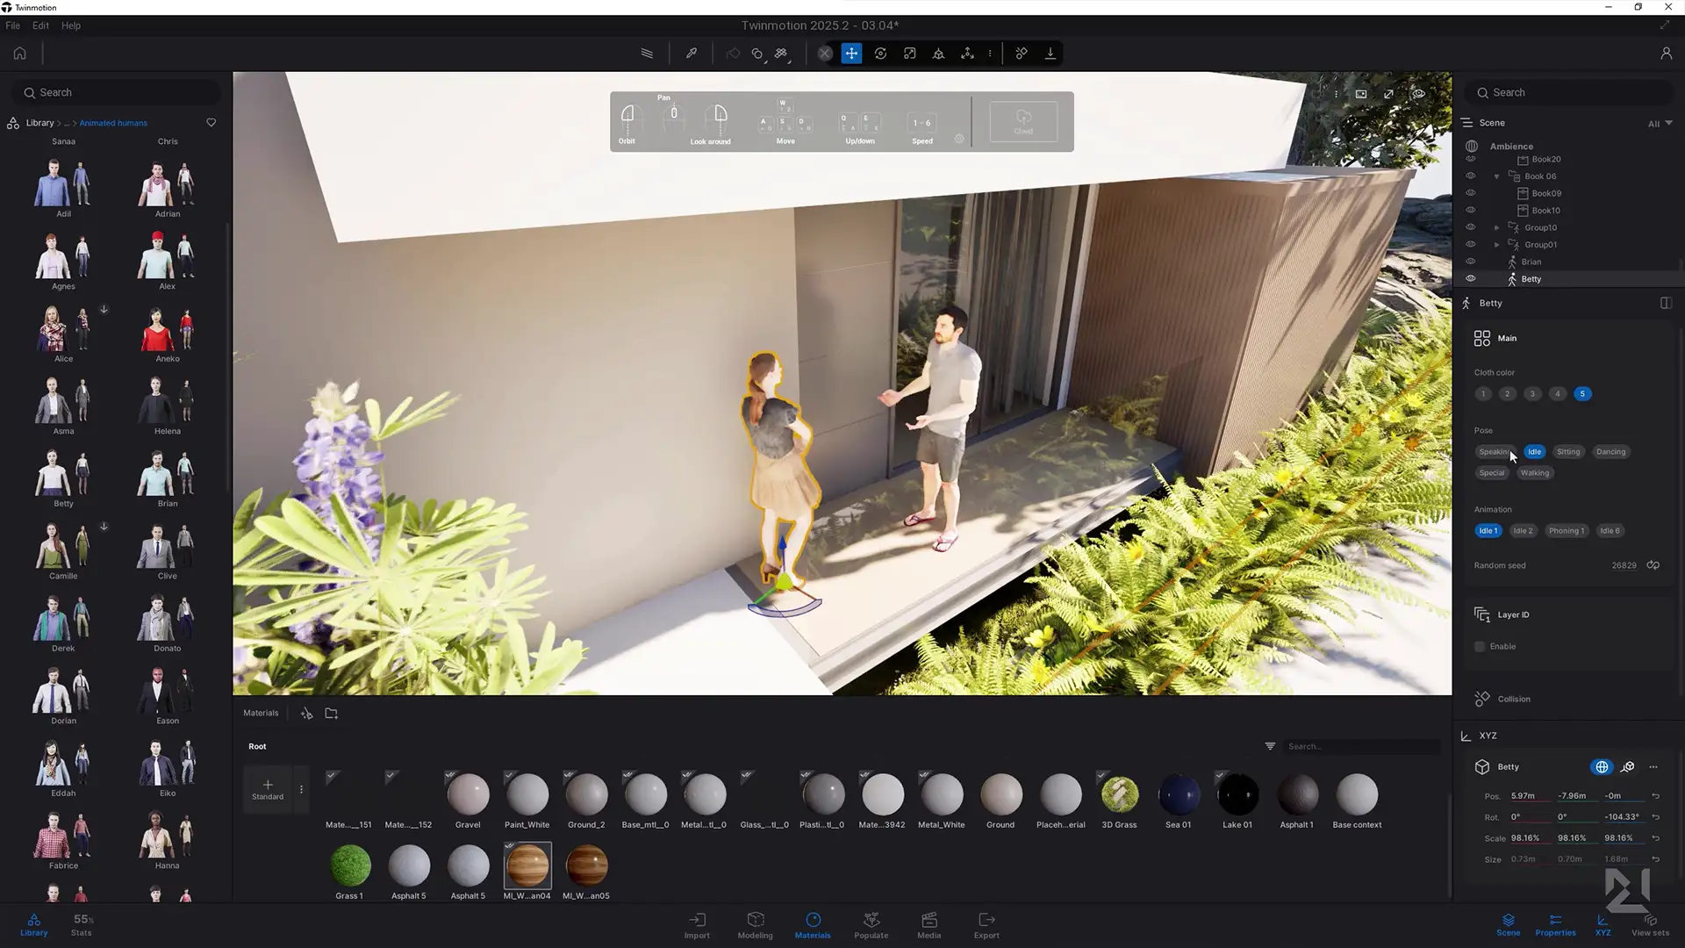The height and width of the screenshot is (948, 1685).
Task: Select the 3D Grass material thumbnail
Action: (1119, 795)
